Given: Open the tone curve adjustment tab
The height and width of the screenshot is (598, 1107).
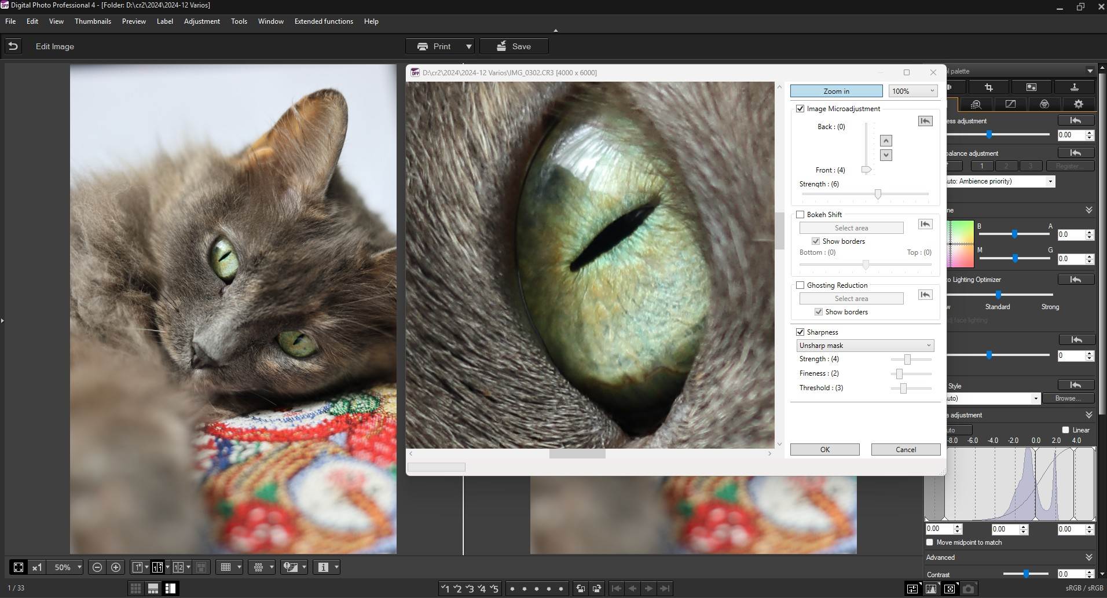Looking at the screenshot, I should pyautogui.click(x=1010, y=104).
